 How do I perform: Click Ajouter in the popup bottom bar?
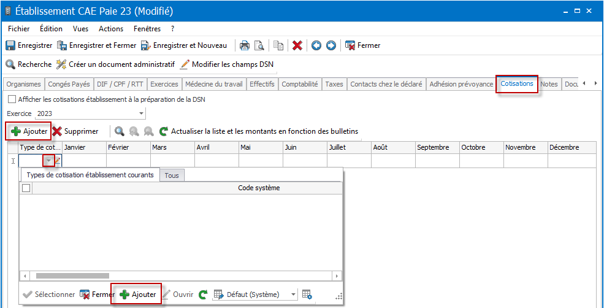pyautogui.click(x=138, y=295)
